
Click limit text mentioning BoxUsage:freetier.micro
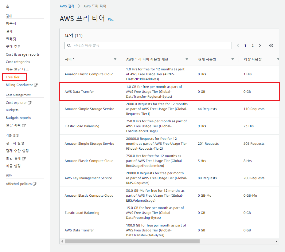pos(154,161)
